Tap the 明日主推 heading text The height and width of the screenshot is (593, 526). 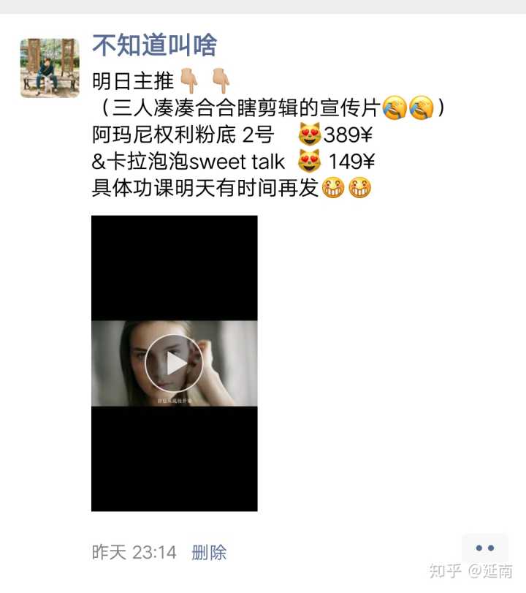[x=133, y=81]
